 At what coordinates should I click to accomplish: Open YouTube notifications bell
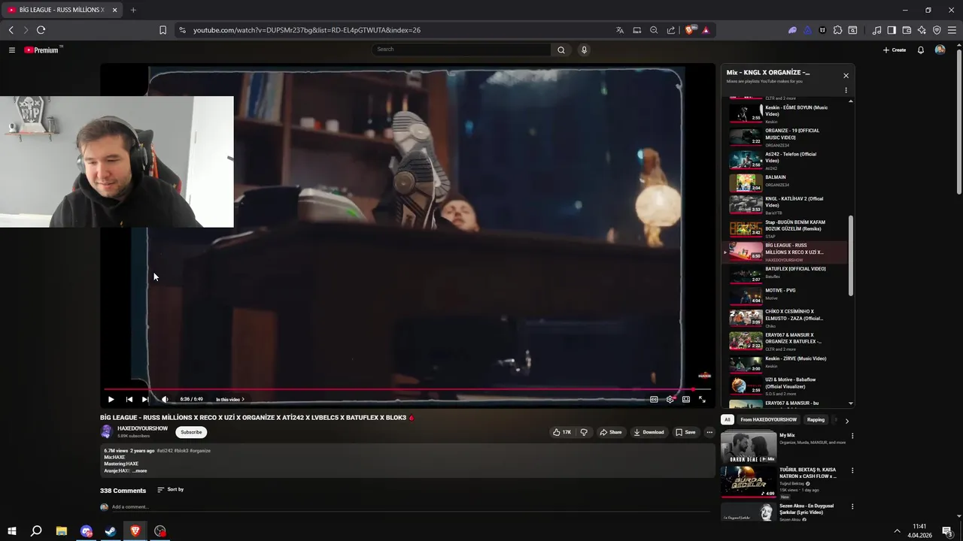coord(920,50)
